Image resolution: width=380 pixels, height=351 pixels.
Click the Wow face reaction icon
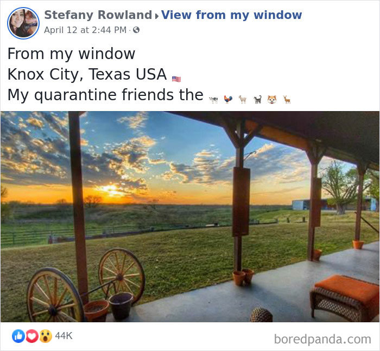tap(46, 336)
